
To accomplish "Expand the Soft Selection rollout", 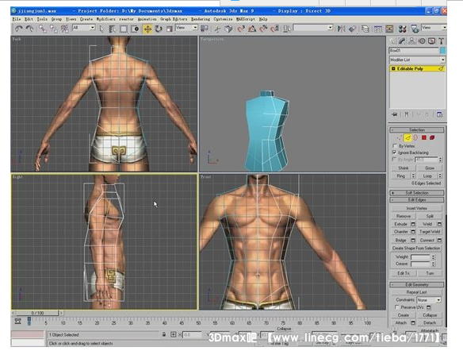I will click(417, 193).
